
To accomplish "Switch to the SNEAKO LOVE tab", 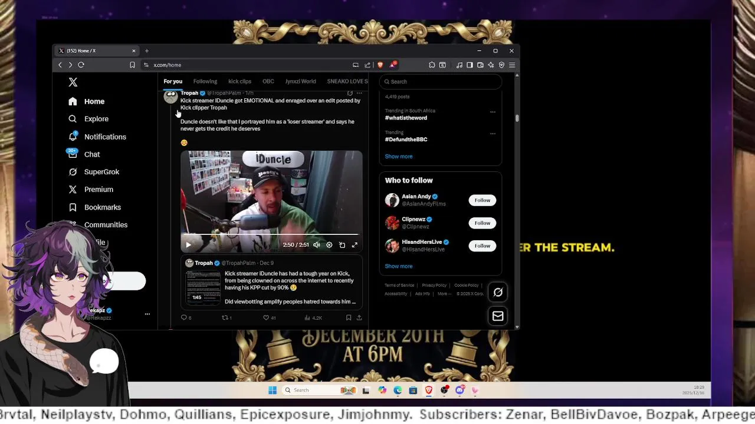I will pyautogui.click(x=347, y=81).
